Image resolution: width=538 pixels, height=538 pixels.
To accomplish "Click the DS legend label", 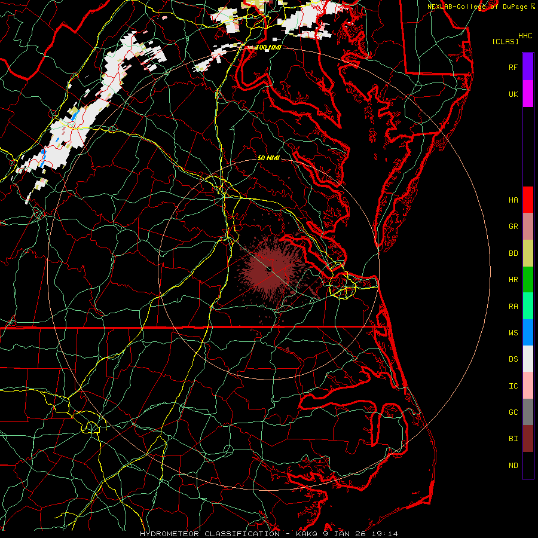I will click(513, 359).
